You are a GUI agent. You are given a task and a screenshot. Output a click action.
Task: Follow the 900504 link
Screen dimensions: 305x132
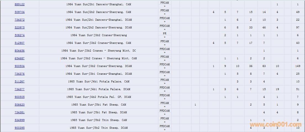tap(20, 66)
